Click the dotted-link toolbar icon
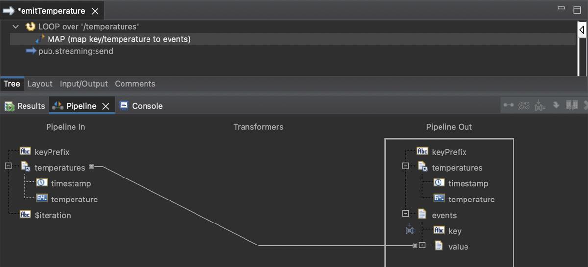This screenshot has width=588, height=267. click(x=524, y=105)
